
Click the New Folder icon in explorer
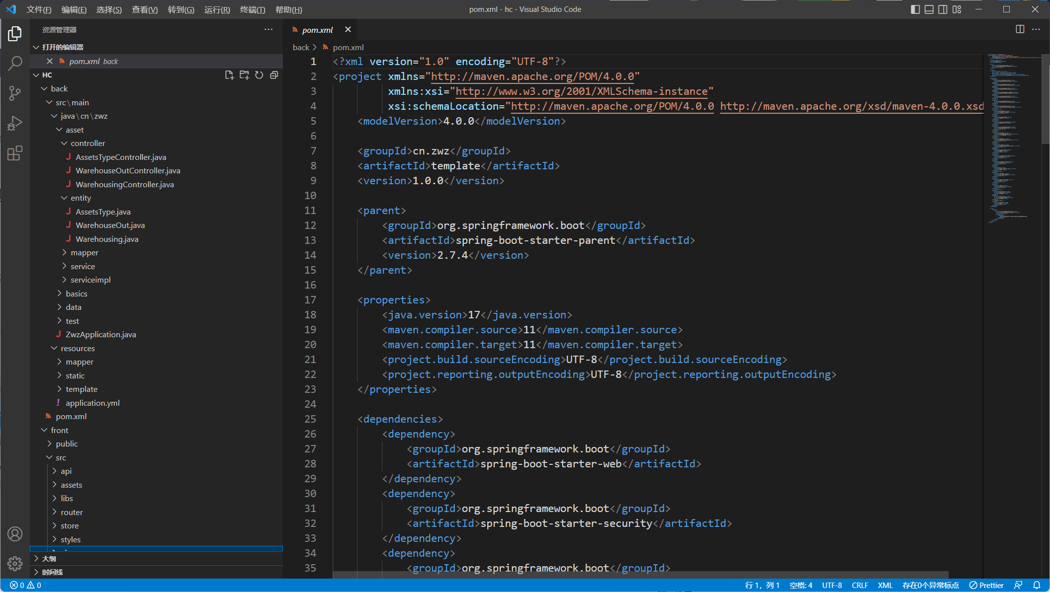click(244, 75)
